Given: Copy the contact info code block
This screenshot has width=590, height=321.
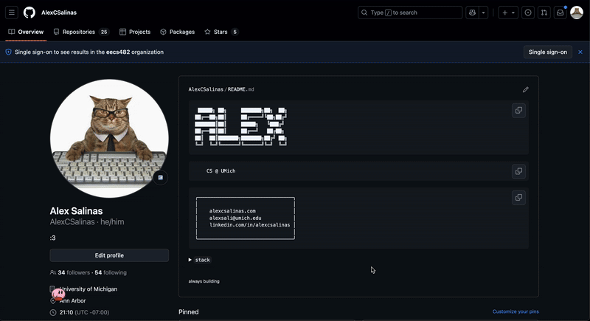Looking at the screenshot, I should [x=518, y=198].
